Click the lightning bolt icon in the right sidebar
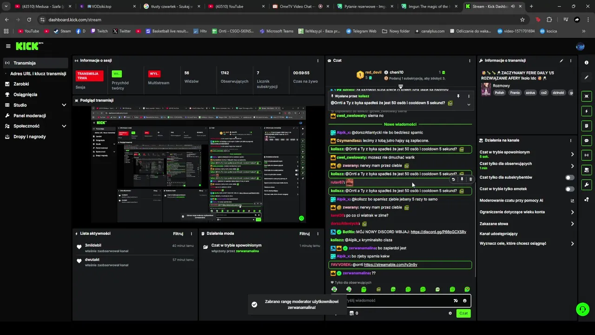The width and height of the screenshot is (595, 335). pyautogui.click(x=587, y=111)
